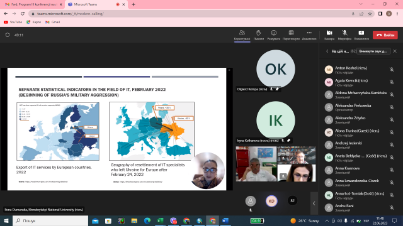Click the shield icon beside call timer

click(x=8, y=35)
